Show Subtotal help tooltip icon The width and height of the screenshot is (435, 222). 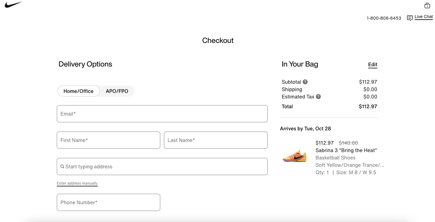[x=305, y=82]
